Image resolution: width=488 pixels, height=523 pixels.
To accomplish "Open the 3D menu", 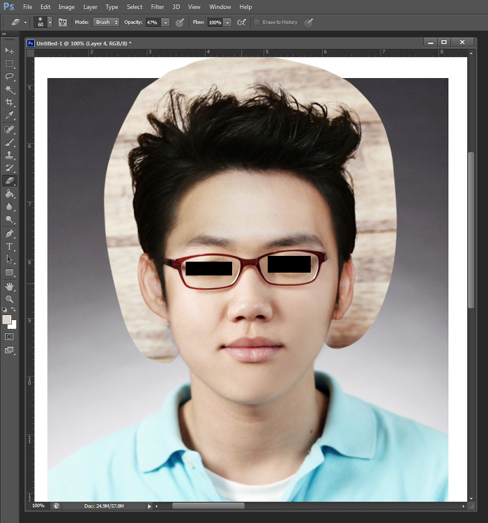I will [176, 7].
